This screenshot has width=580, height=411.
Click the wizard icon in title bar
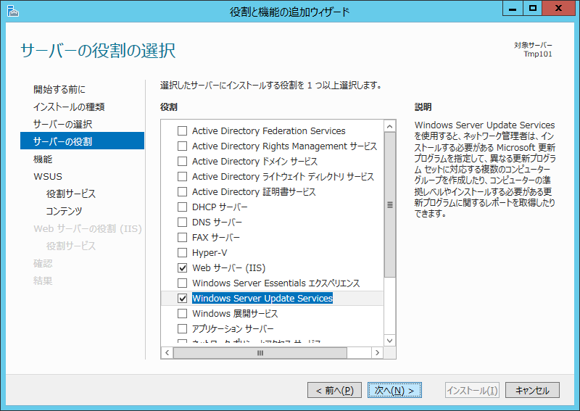pyautogui.click(x=12, y=11)
